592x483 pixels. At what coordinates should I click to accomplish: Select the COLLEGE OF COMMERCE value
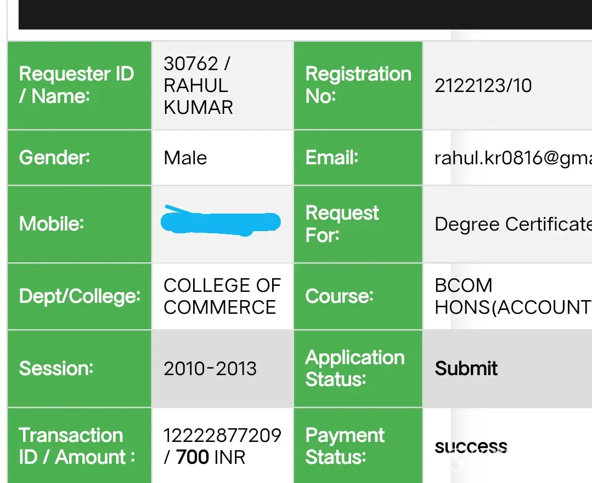[222, 296]
